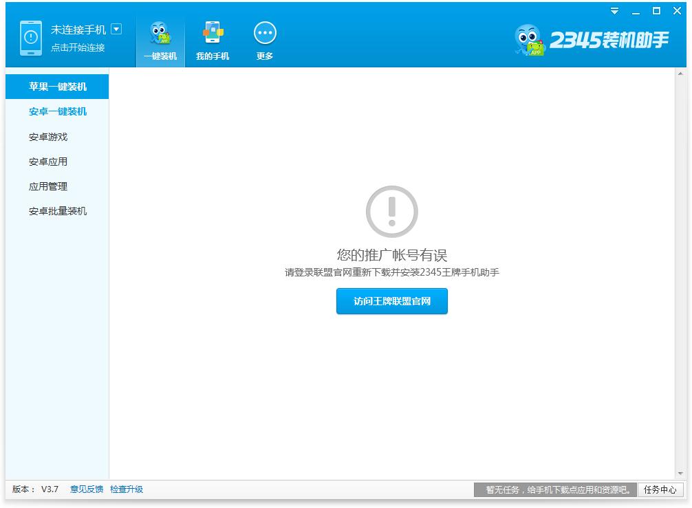Click the scrollbar up arrow
The height and width of the screenshot is (508, 692).
pos(681,73)
